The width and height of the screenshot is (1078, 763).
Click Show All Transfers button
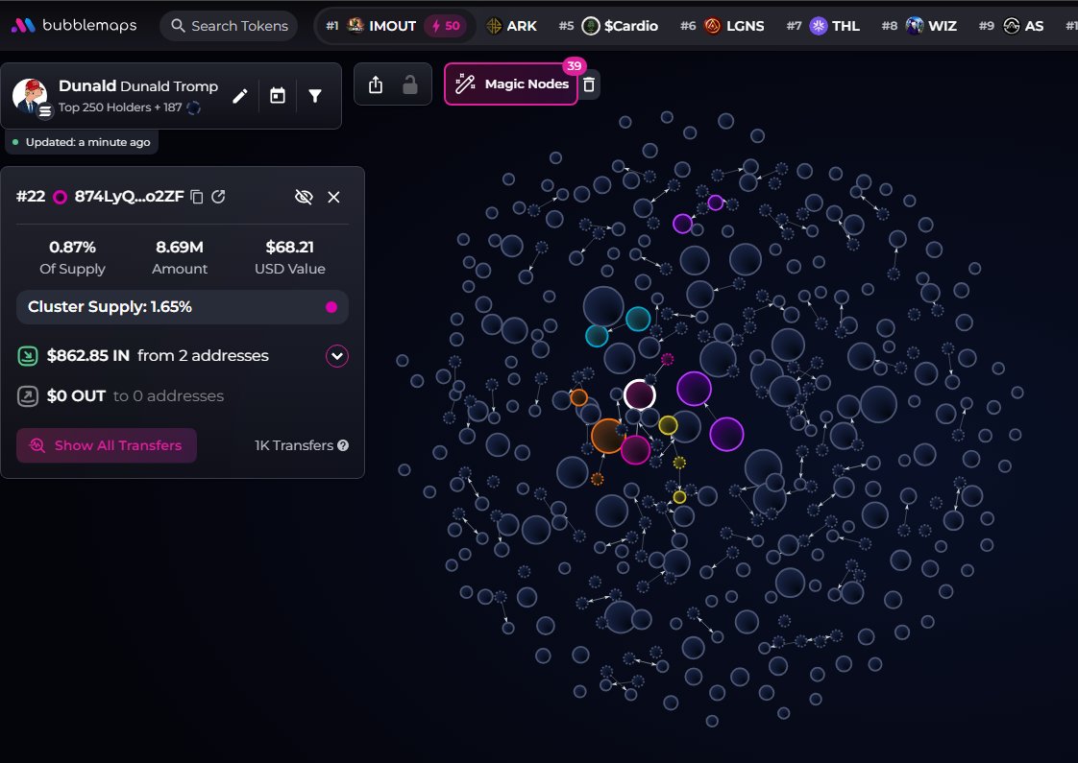click(x=107, y=445)
